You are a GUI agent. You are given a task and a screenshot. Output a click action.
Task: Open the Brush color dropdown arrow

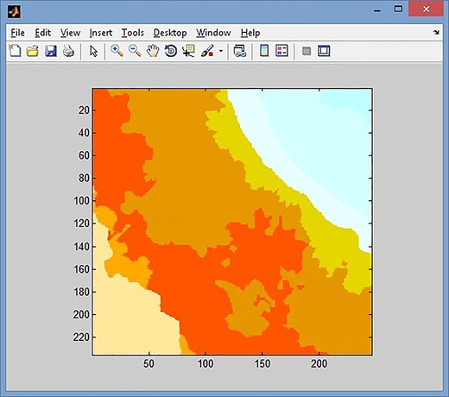pyautogui.click(x=221, y=51)
